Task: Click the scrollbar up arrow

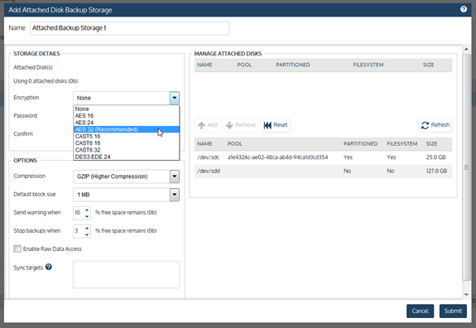Action: (466, 49)
